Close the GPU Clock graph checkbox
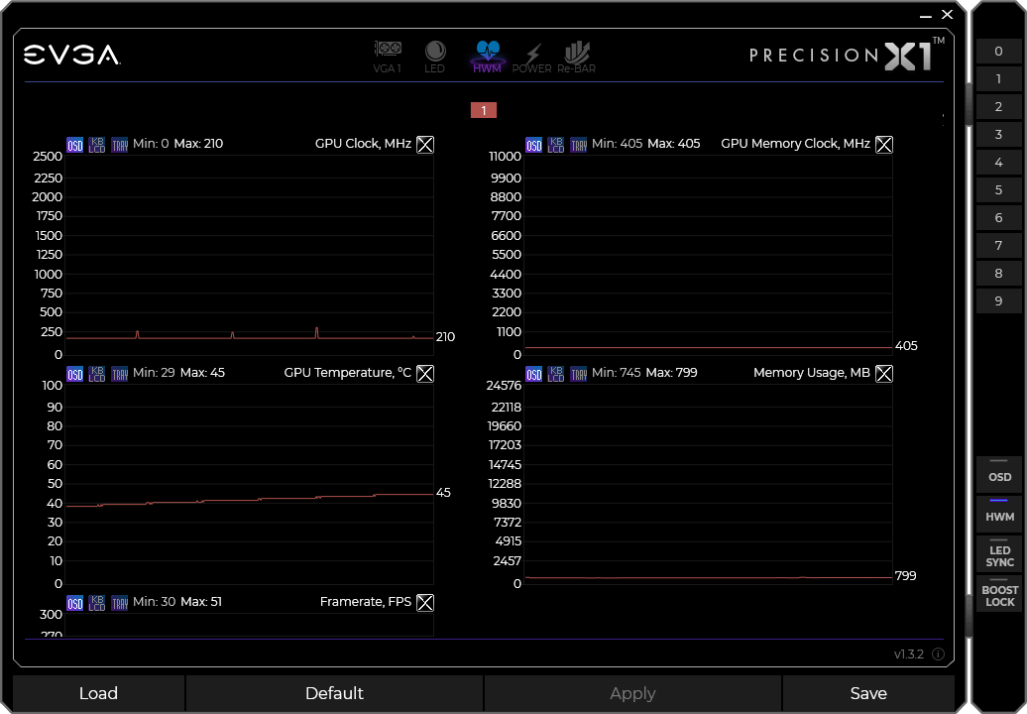Viewport: 1027px width, 714px height. point(425,145)
